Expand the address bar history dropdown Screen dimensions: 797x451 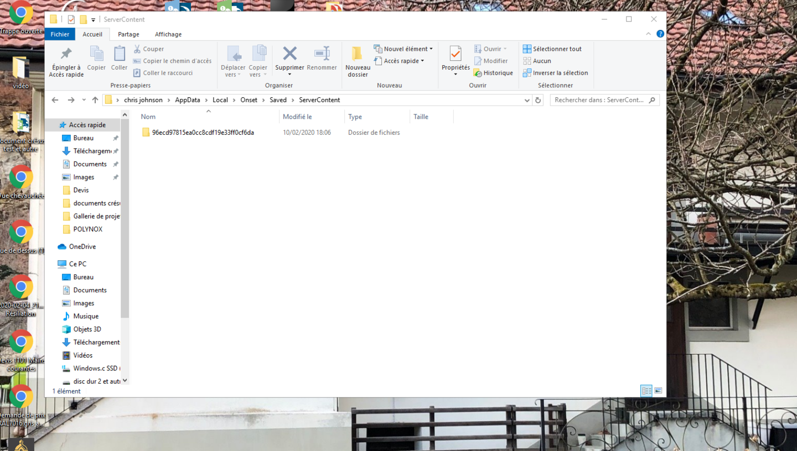(x=526, y=100)
